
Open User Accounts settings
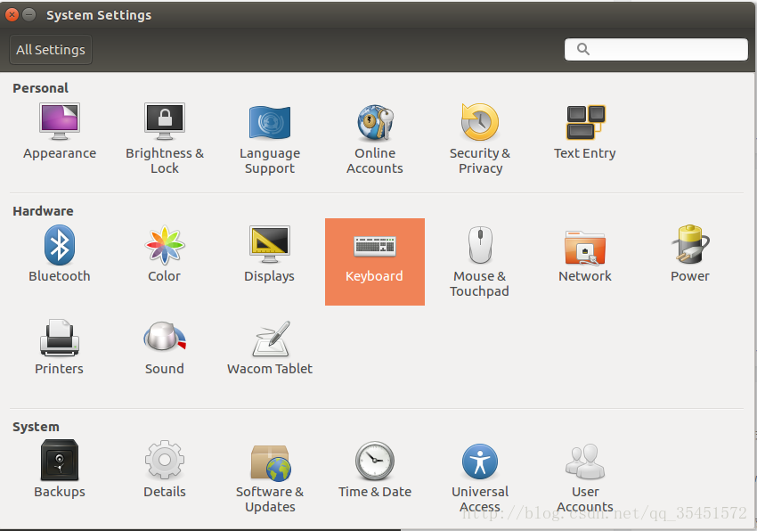click(584, 478)
